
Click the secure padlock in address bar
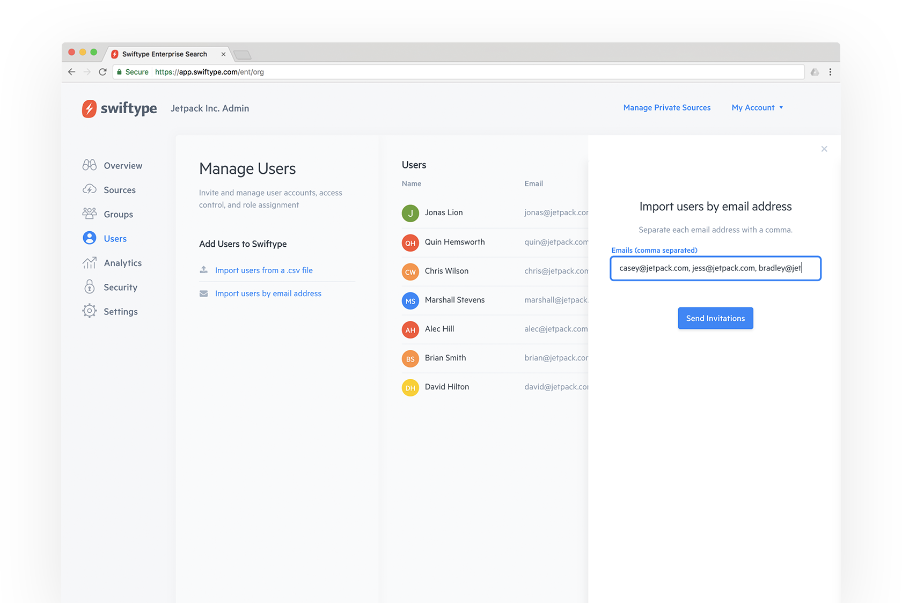point(119,72)
